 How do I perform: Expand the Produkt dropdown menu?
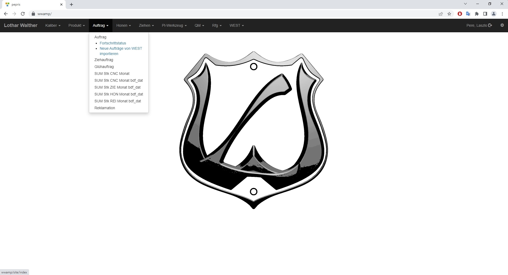pyautogui.click(x=76, y=25)
